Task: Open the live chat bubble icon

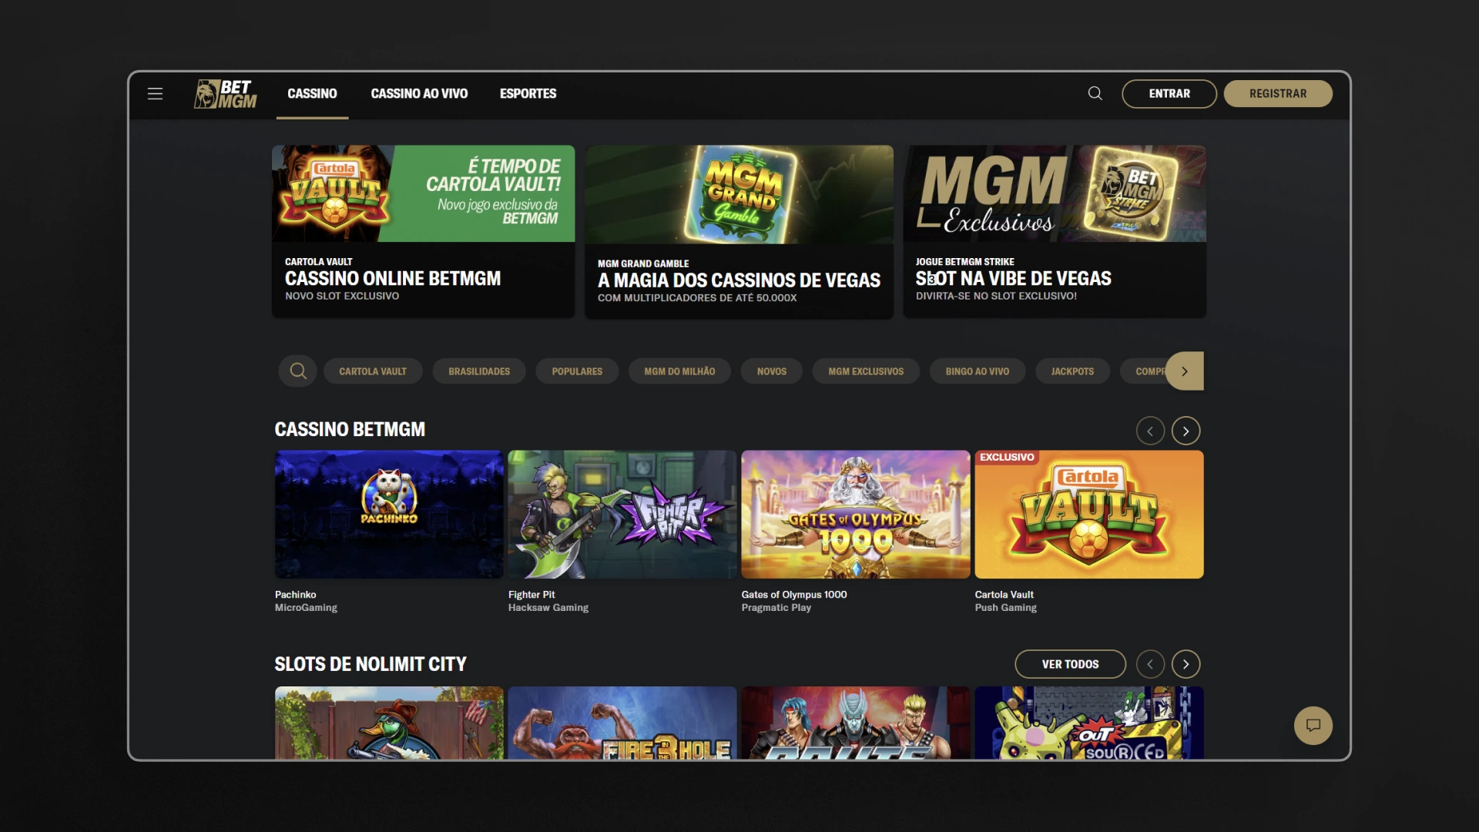Action: (x=1313, y=726)
